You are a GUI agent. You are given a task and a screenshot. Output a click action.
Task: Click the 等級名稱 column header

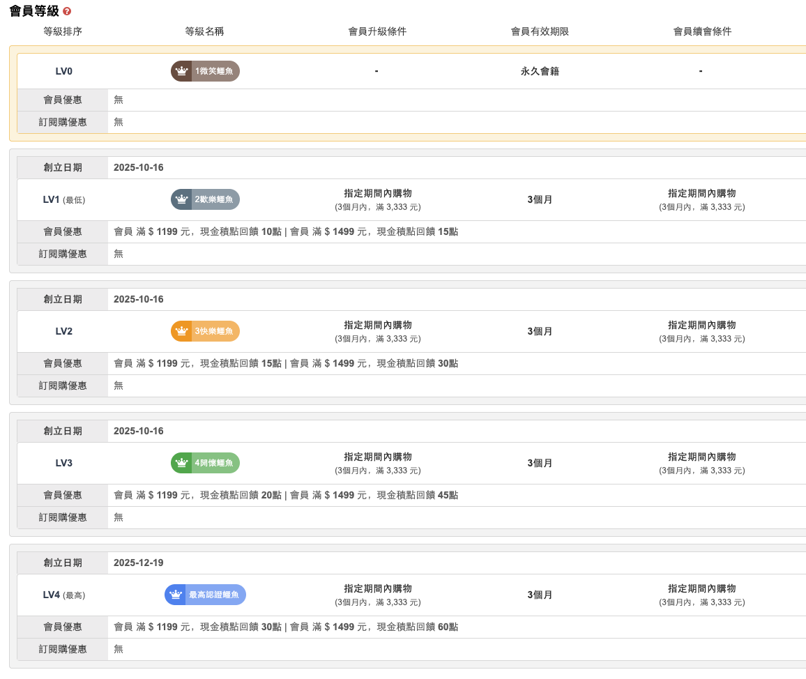[x=204, y=31]
